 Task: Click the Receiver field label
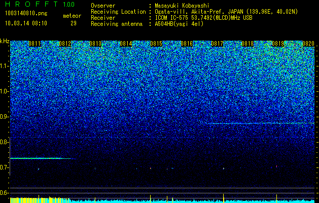click(103, 18)
